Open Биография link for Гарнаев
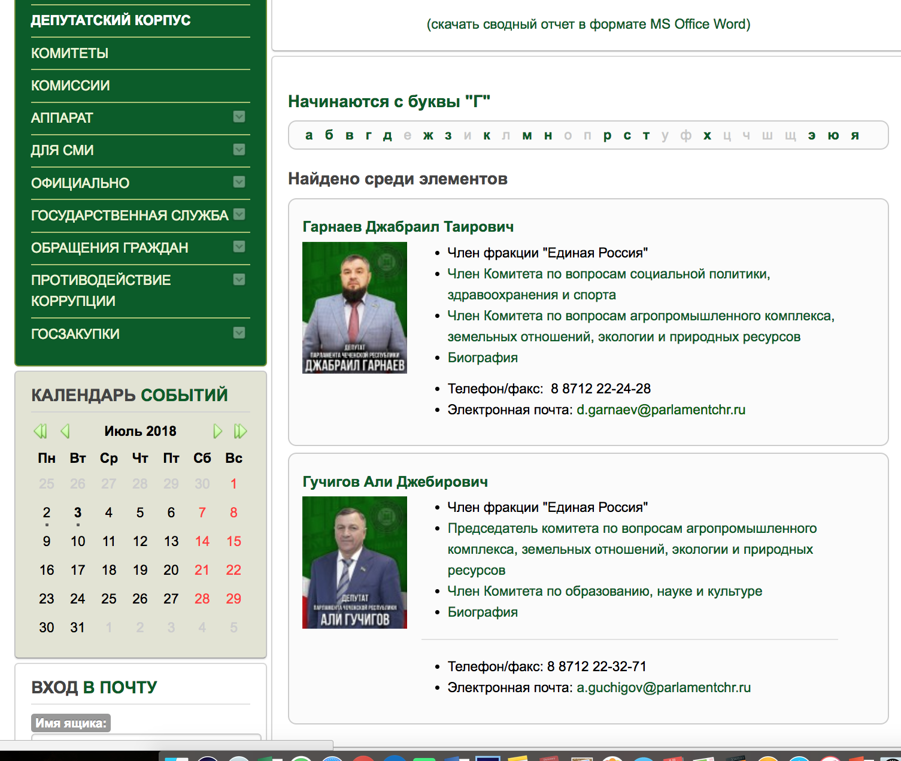Screen dimensions: 901x761 coord(483,357)
